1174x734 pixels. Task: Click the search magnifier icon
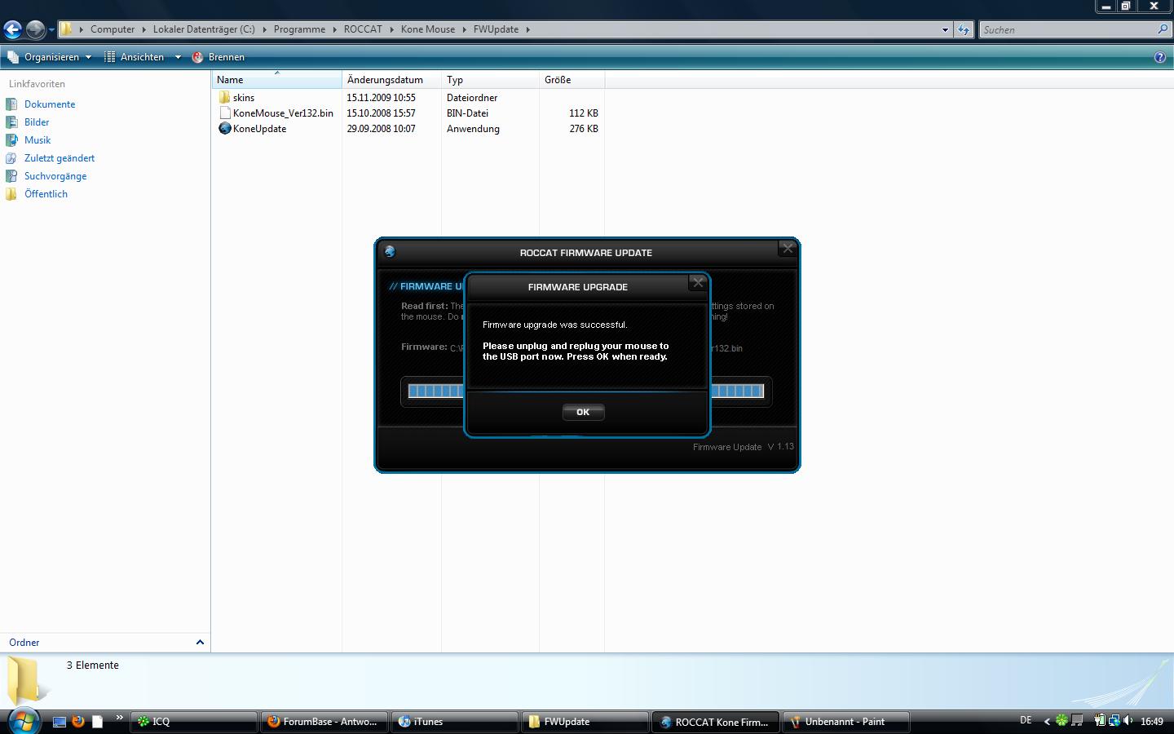point(1163,29)
